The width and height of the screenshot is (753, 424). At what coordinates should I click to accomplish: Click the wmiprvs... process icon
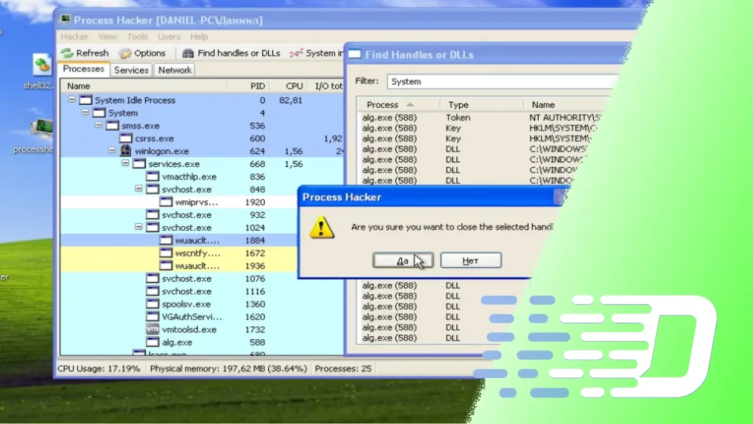[166, 202]
